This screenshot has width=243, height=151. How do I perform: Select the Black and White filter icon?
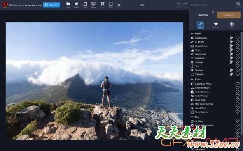[192, 84]
